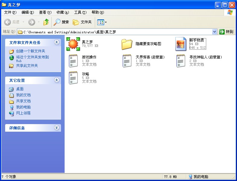The image size is (237, 181).
Task: Open the 编辑(E) menu
Action: tap(28, 12)
